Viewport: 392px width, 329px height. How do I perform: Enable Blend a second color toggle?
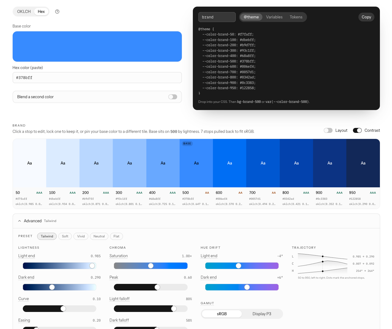(173, 97)
